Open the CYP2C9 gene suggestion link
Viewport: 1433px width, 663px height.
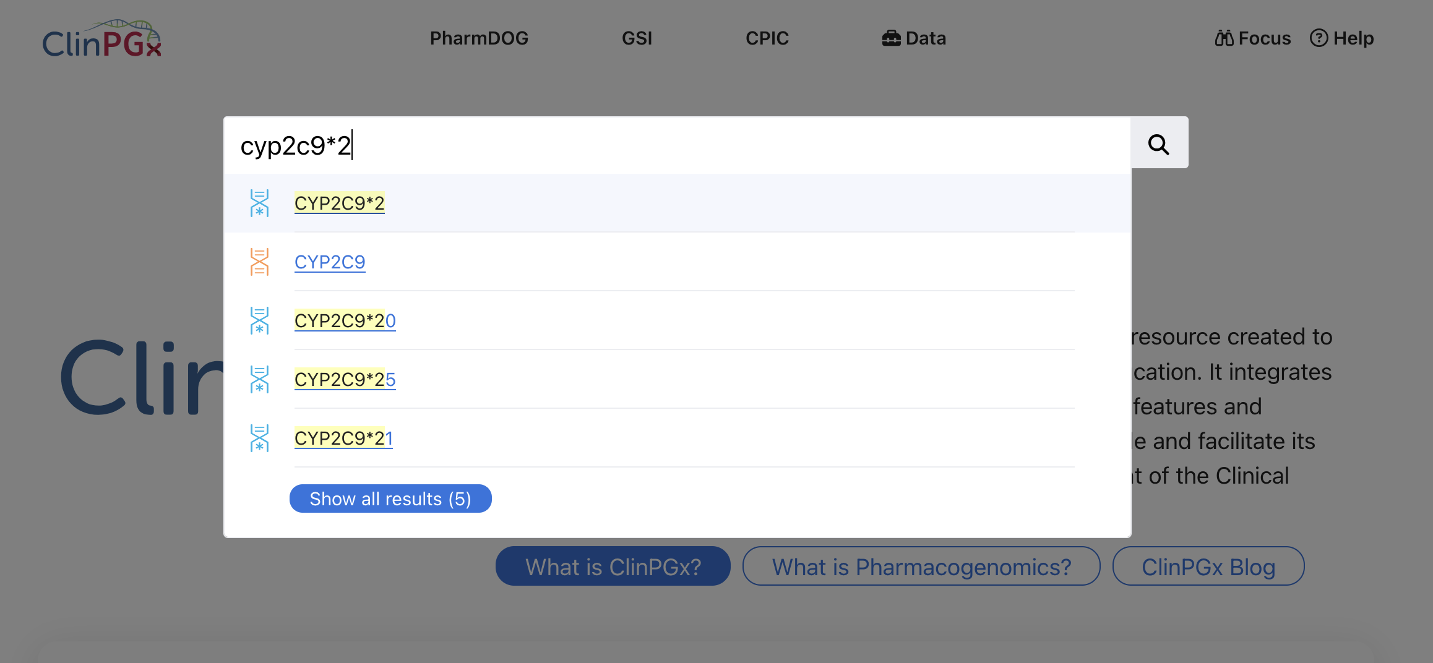(x=330, y=262)
